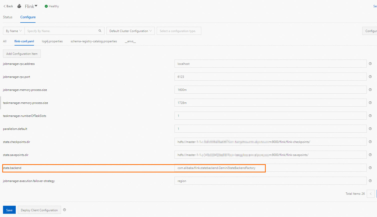Open help for state.backend setting
Screen dimensions: 377x217
370,168
